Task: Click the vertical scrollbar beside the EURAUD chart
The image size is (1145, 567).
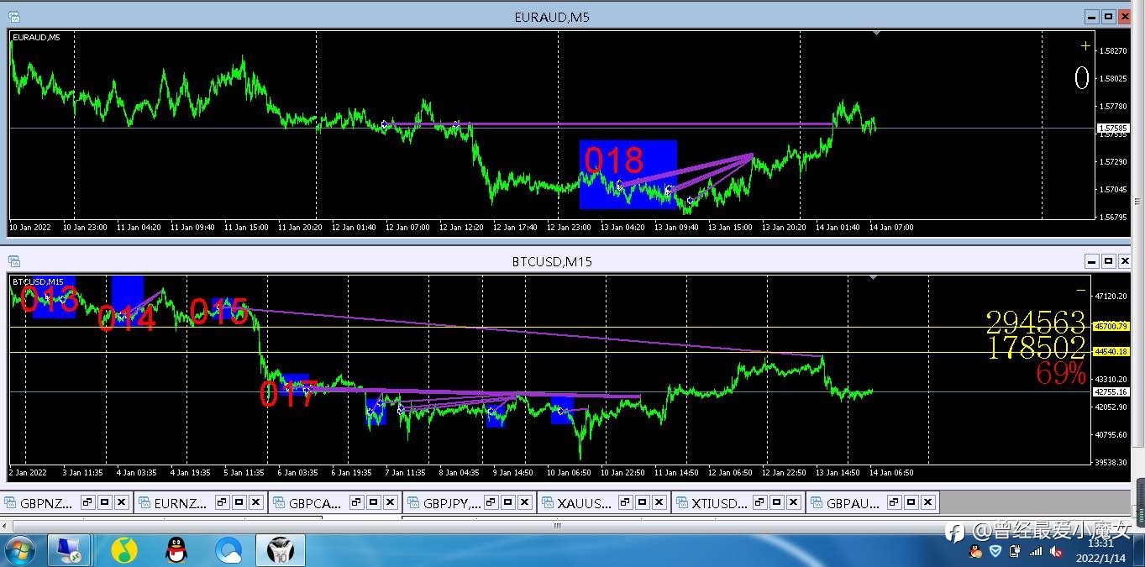Action: 1139,202
